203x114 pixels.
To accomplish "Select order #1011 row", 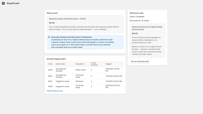I will (85, 81).
